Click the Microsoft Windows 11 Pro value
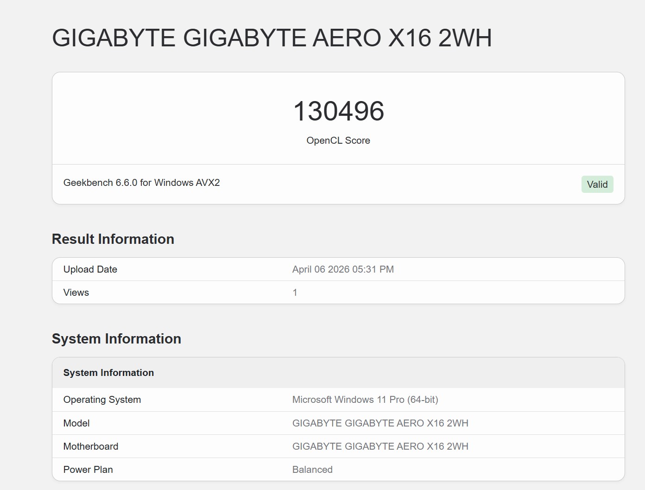Image resolution: width=645 pixels, height=490 pixels. point(365,400)
